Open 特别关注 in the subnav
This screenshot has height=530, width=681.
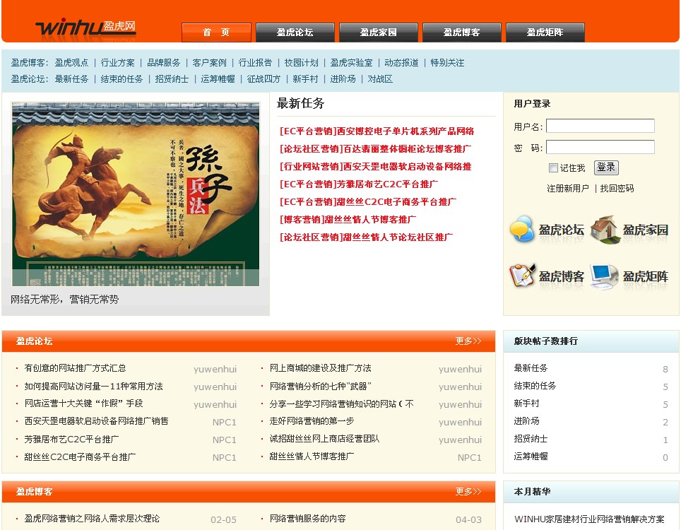tap(447, 63)
